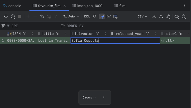Filter the ISAN column

(x=25, y=34)
